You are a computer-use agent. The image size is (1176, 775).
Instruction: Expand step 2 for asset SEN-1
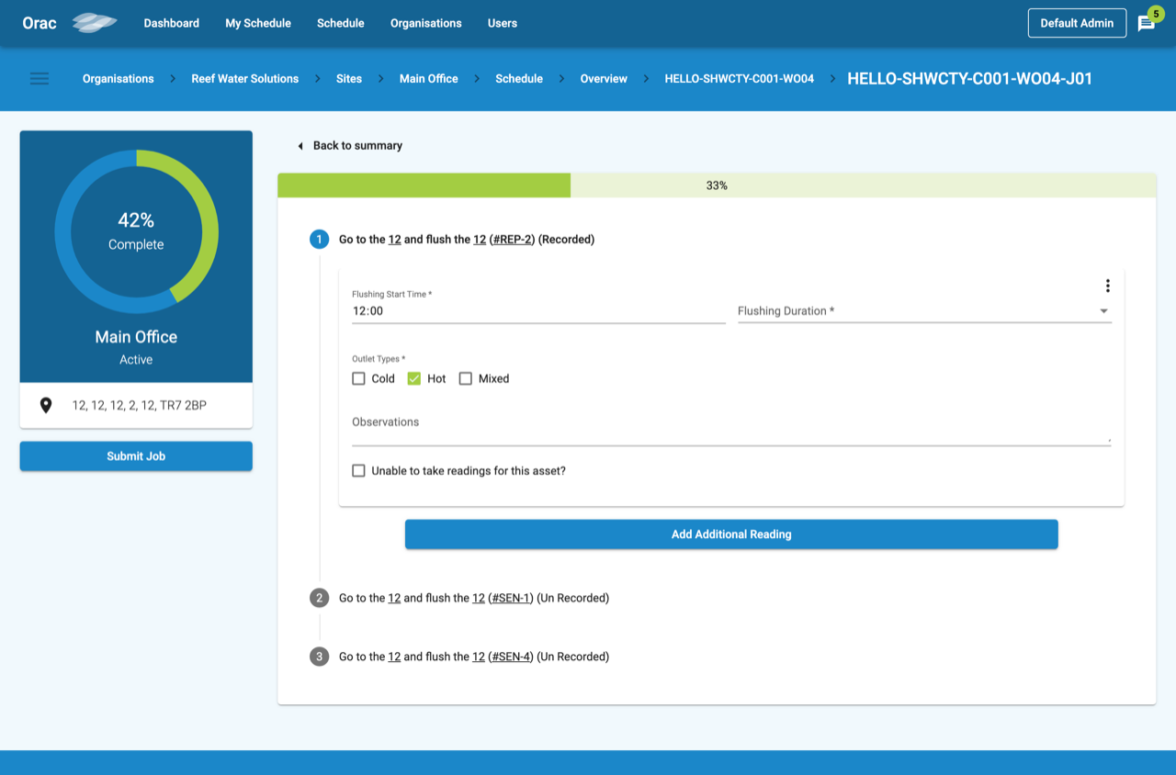(473, 598)
